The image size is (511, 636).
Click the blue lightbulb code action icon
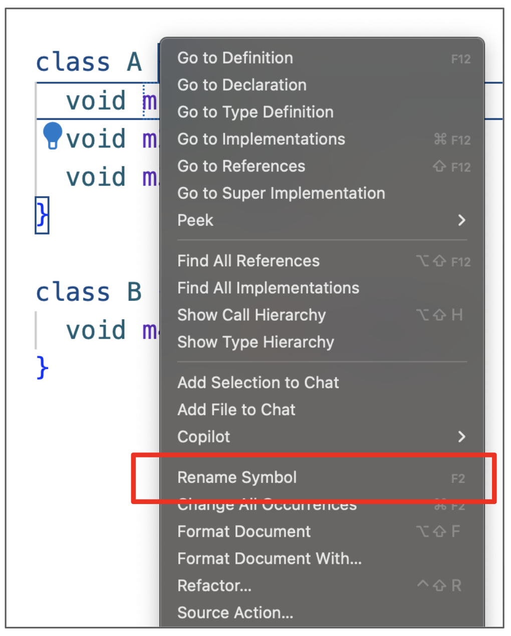52,135
